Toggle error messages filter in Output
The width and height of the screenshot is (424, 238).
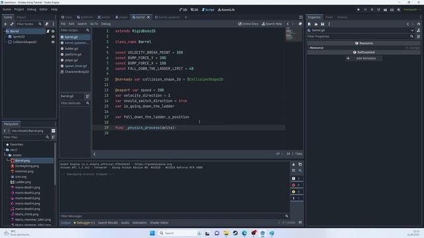296,185
